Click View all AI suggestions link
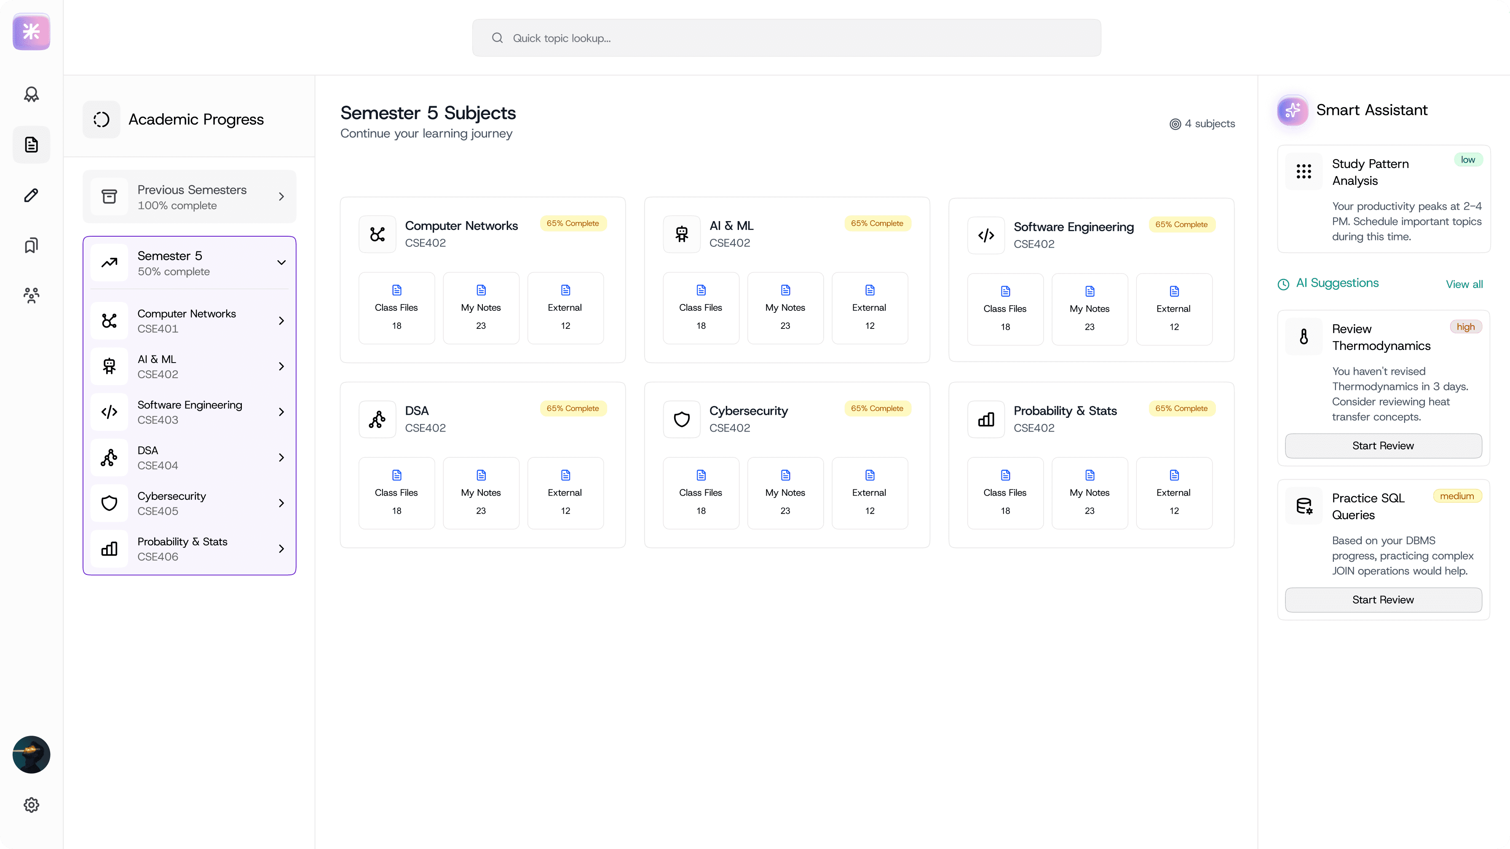1510x849 pixels. click(x=1464, y=284)
